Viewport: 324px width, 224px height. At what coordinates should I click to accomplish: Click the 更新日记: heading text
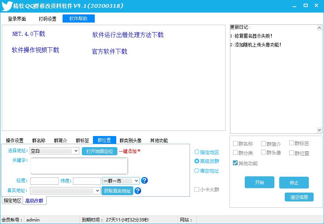(x=240, y=27)
